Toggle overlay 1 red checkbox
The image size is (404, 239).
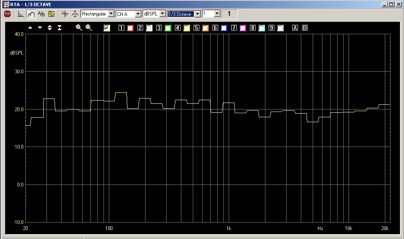click(x=130, y=28)
